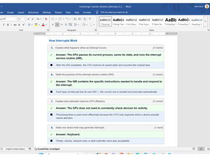Toggle italic formatting
Image resolution: width=210 pixels, height=157 pixels.
(x=4, y=25)
